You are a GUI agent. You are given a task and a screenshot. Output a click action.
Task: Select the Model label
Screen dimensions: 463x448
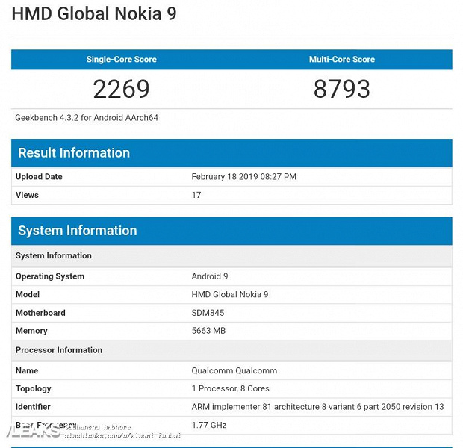click(28, 294)
